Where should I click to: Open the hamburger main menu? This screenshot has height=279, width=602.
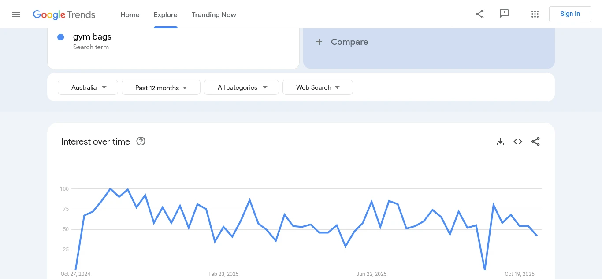click(16, 14)
